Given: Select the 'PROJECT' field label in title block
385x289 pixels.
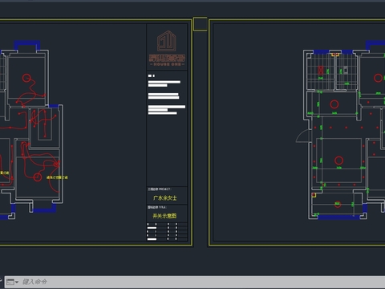Looking at the screenshot, I should tap(164, 189).
